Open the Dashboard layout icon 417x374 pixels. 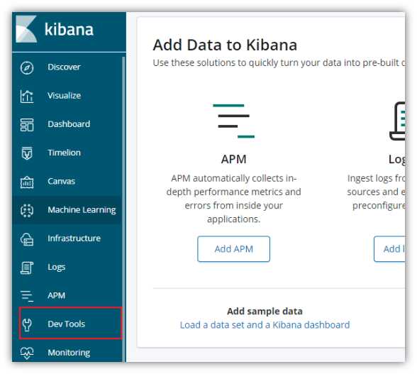27,125
